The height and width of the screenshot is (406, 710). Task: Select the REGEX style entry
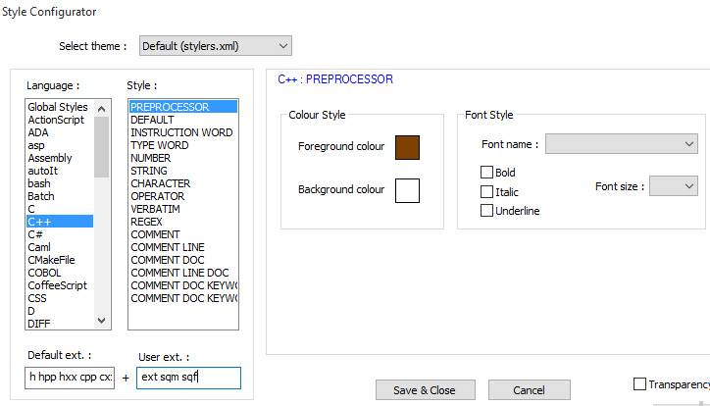[148, 222]
